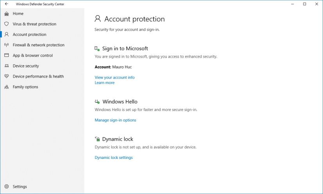This screenshot has height=194, width=323.
Task: Click the back arrow in title bar
Action: click(x=7, y=4)
